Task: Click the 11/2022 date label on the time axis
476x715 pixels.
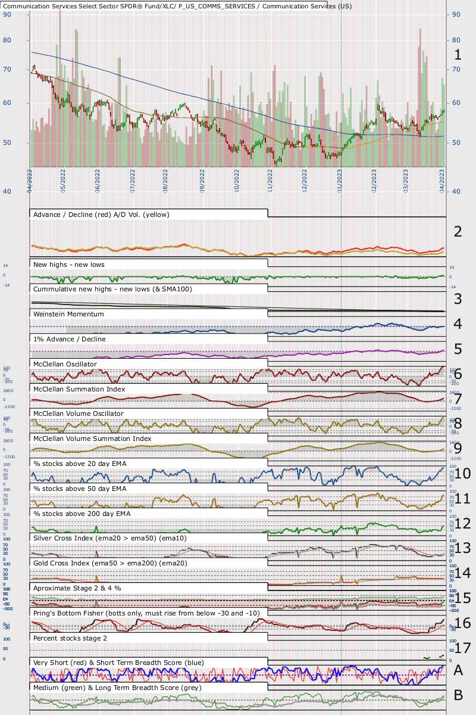Action: (x=270, y=179)
